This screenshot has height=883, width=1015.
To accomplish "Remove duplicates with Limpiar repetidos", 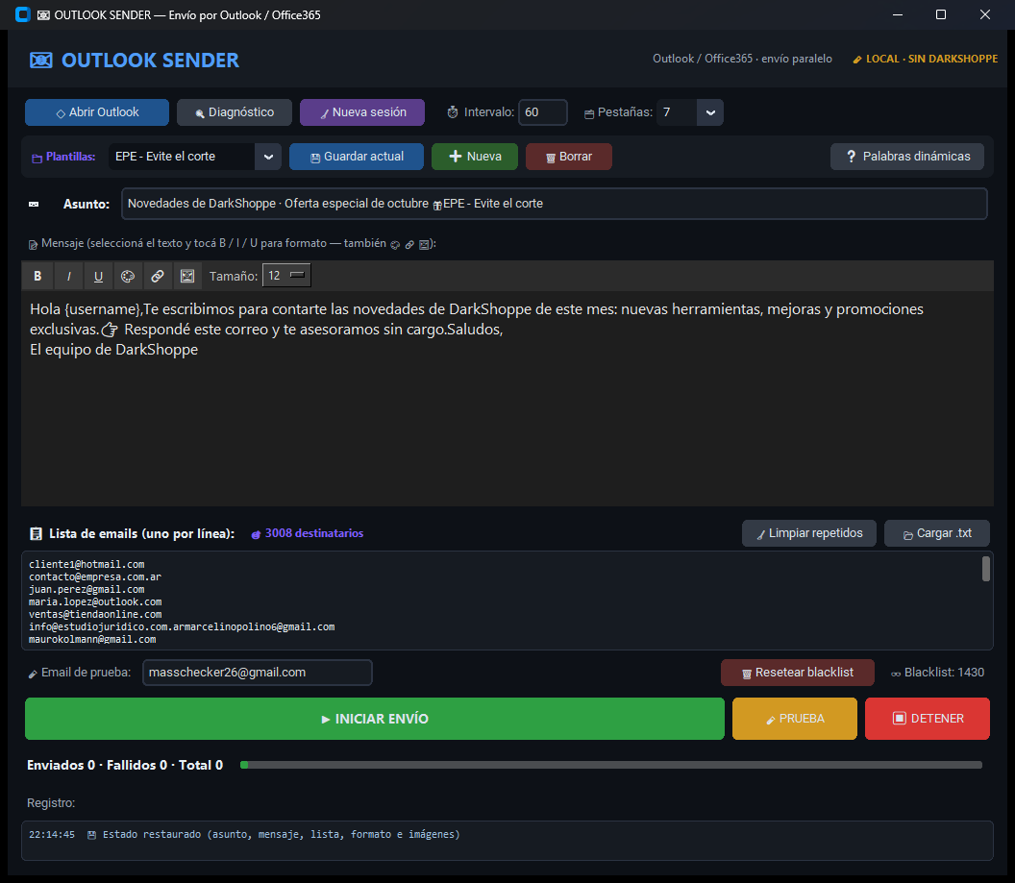I will click(809, 533).
